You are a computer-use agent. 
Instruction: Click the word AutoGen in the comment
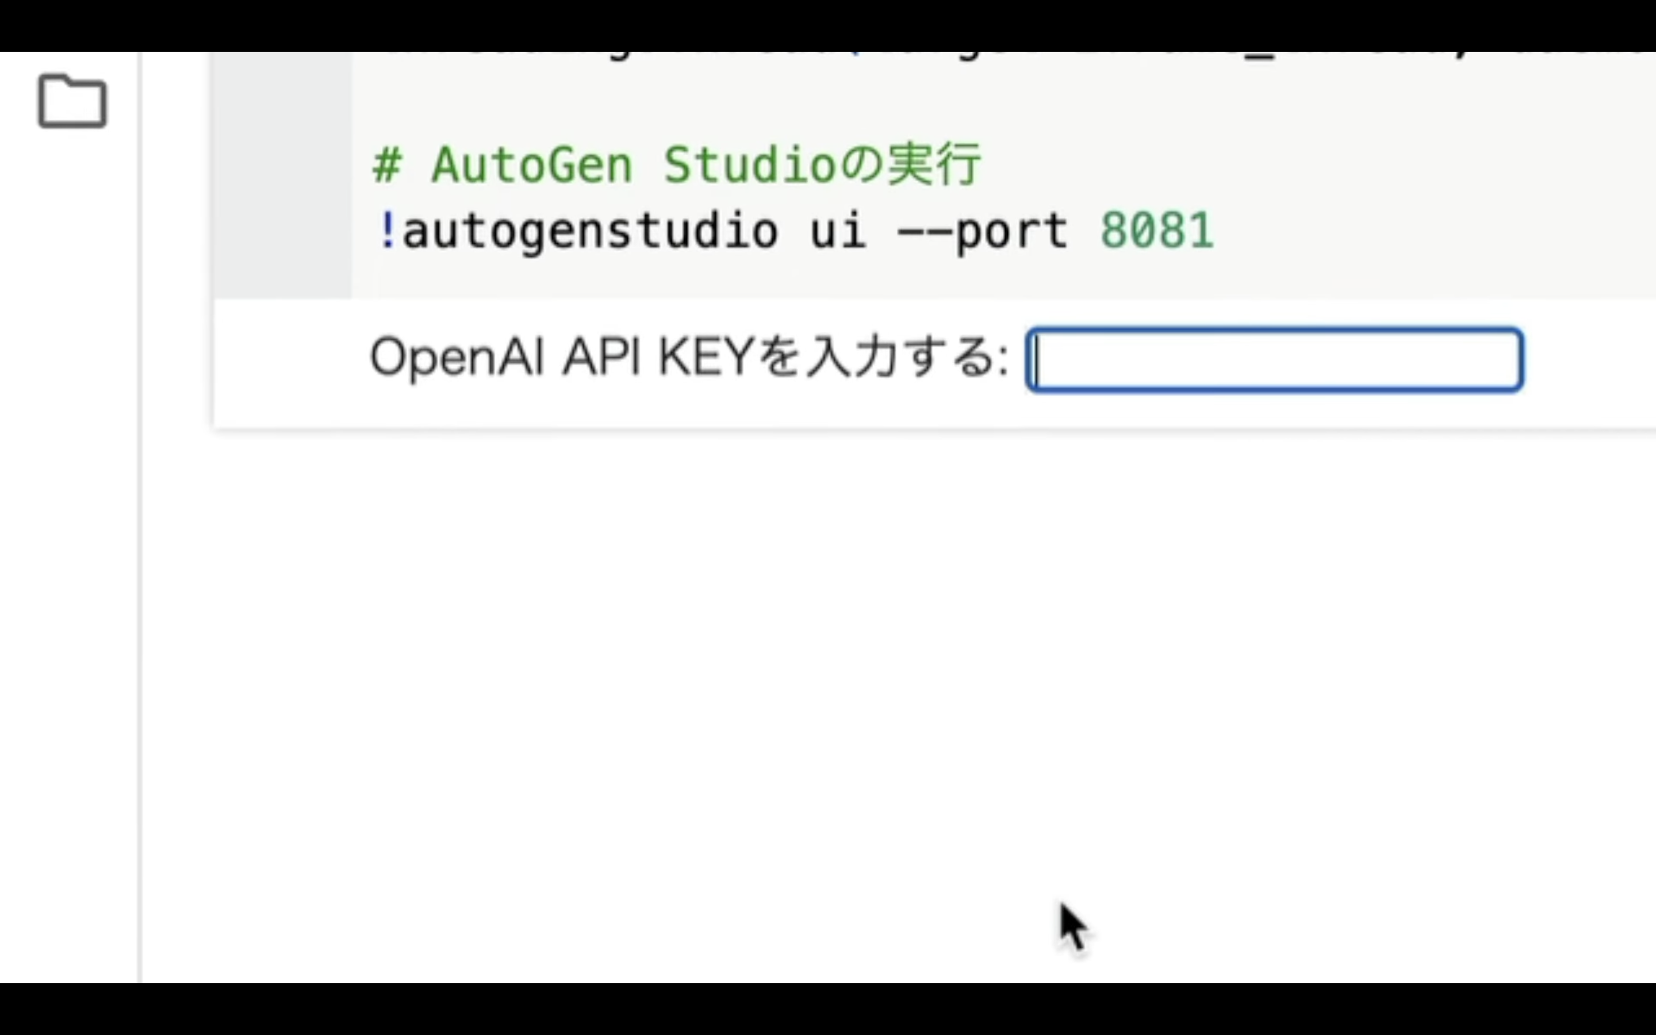pos(531,165)
